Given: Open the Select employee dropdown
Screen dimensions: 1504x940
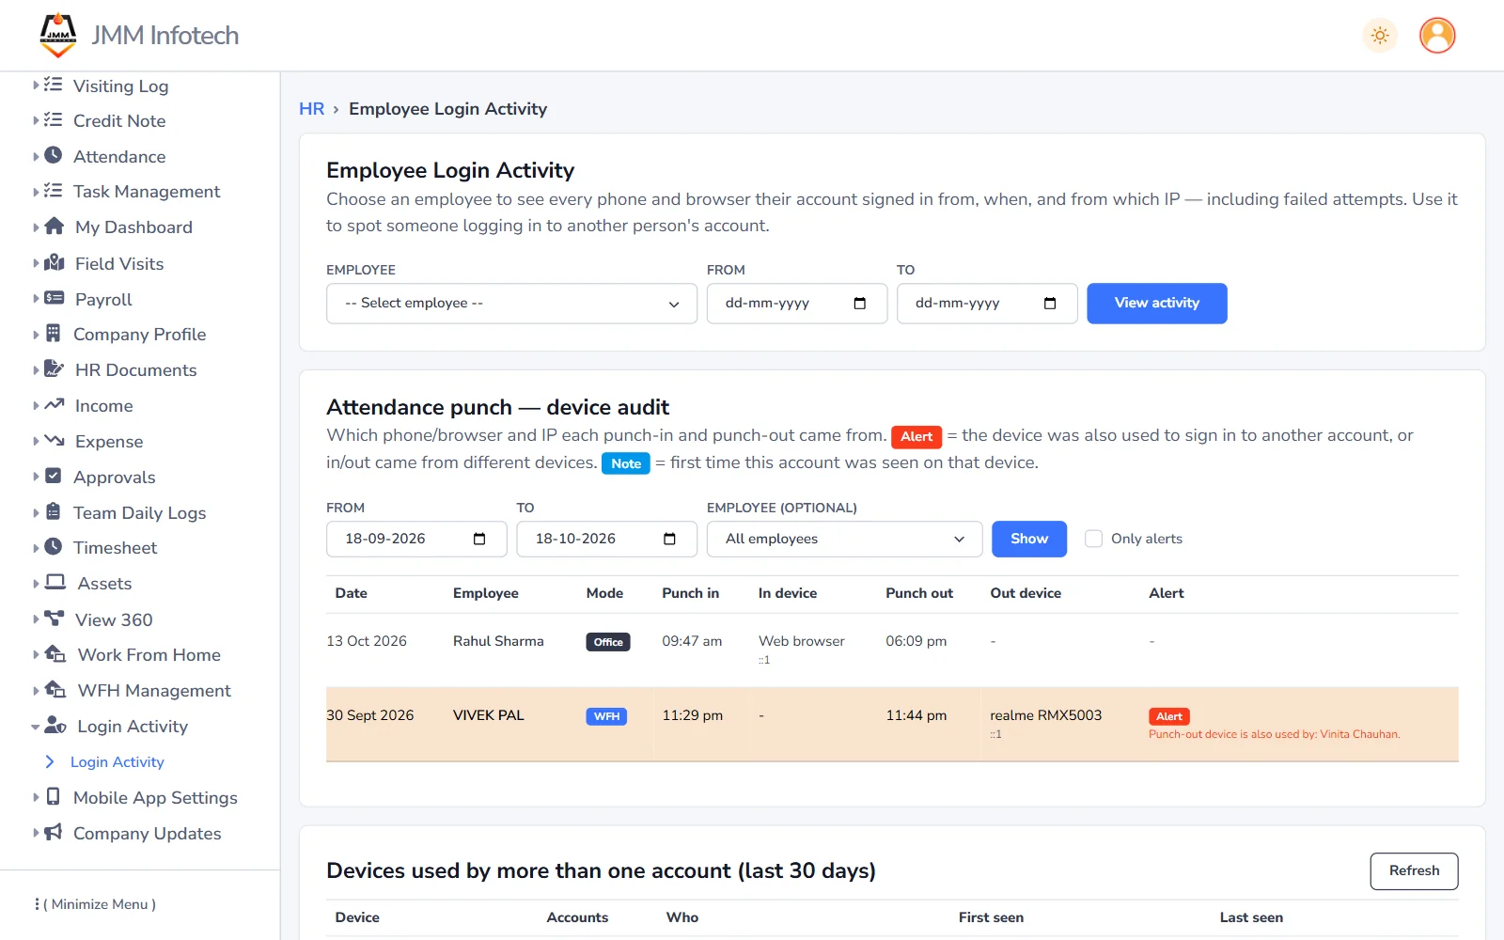Looking at the screenshot, I should (x=511, y=304).
